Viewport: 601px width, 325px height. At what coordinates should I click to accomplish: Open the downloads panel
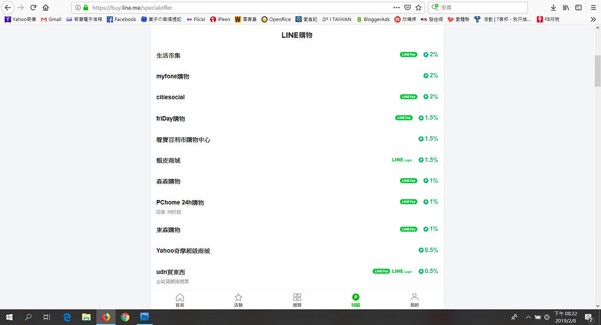pyautogui.click(x=553, y=7)
